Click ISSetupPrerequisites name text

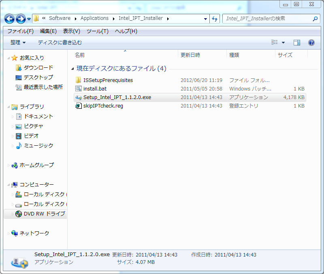pyautogui.click(x=108, y=80)
